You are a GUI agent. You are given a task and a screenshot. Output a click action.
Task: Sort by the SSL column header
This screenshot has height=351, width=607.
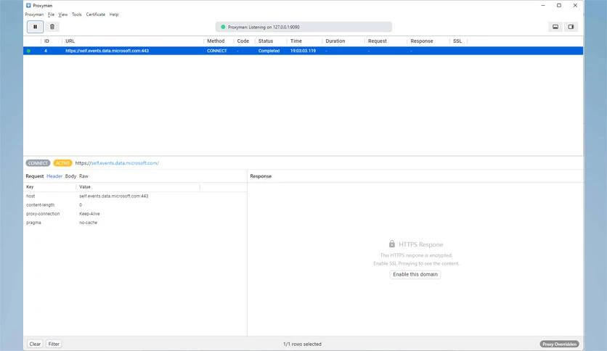pyautogui.click(x=457, y=41)
